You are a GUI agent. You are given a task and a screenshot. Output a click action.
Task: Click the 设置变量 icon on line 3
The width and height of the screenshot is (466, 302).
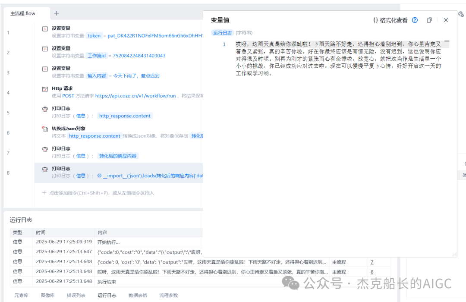(45, 69)
